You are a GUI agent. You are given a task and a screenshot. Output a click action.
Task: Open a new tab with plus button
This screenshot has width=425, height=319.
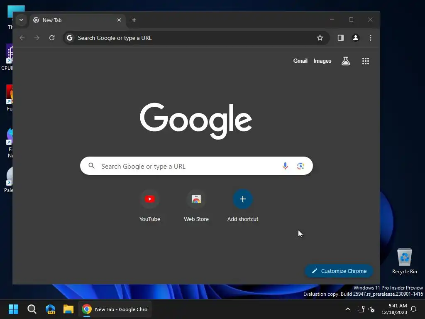click(x=134, y=20)
